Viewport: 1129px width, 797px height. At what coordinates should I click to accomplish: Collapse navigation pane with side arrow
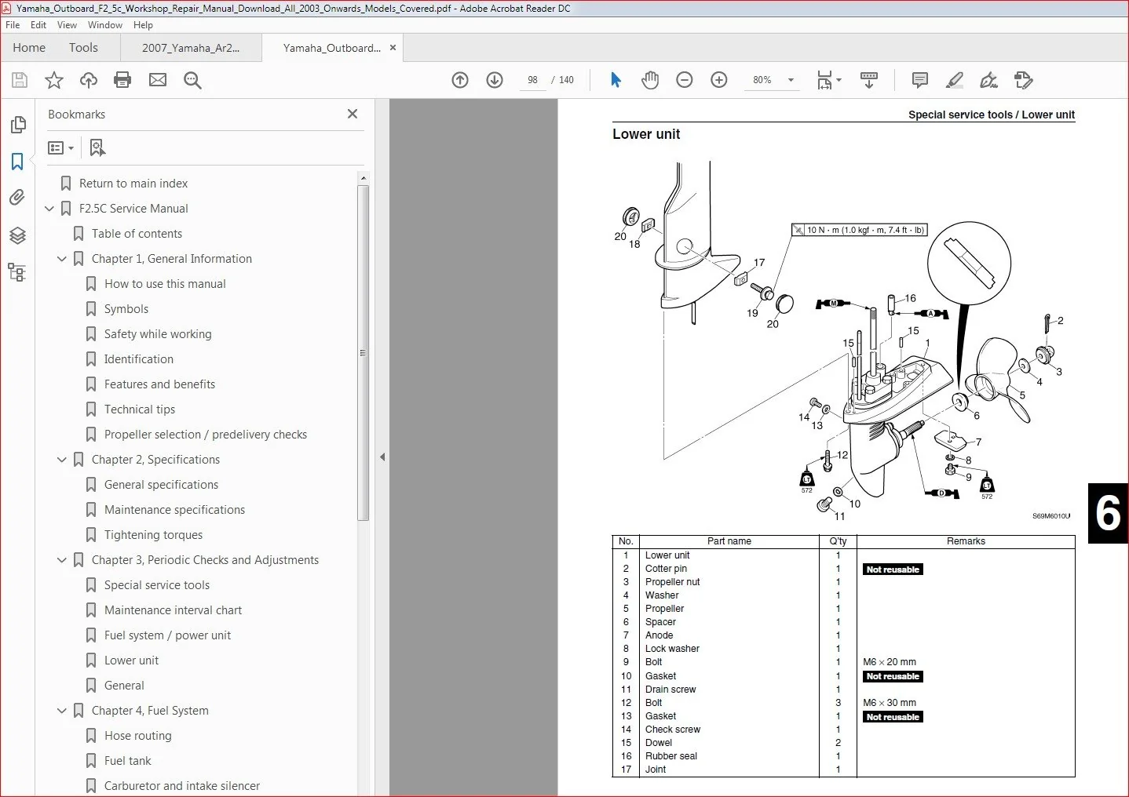point(382,457)
